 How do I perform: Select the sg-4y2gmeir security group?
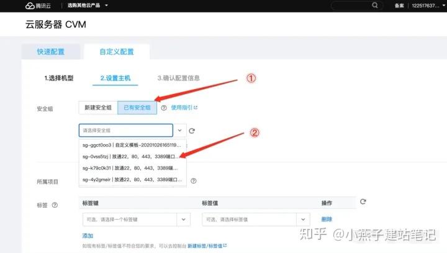(x=133, y=179)
